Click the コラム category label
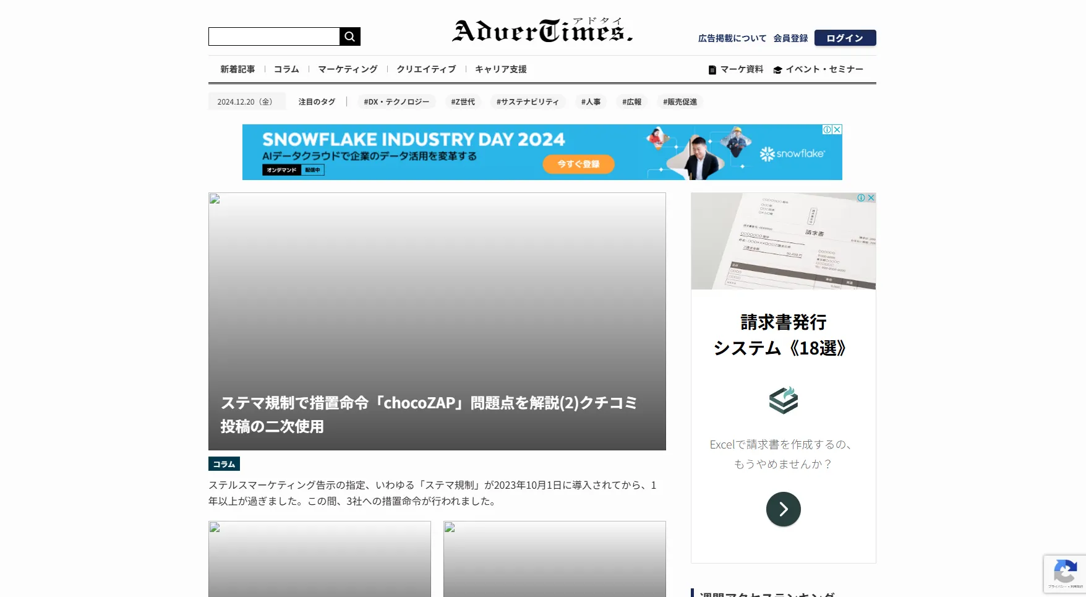Viewport: 1086px width, 597px height. click(224, 464)
